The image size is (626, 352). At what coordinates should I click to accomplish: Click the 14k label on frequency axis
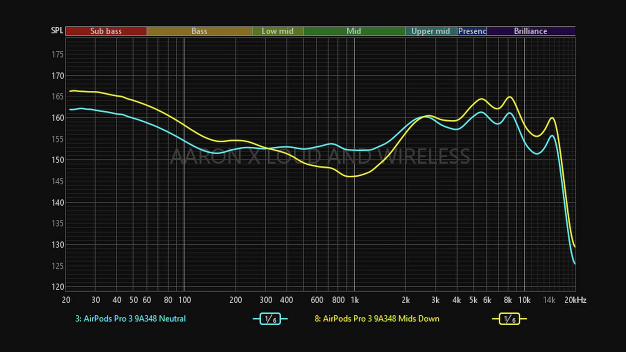pyautogui.click(x=549, y=300)
